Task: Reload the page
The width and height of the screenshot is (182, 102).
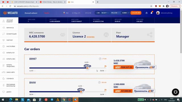Action: coord(10,6)
